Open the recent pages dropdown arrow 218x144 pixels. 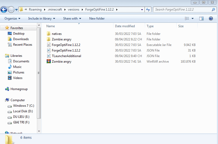coord(16,10)
